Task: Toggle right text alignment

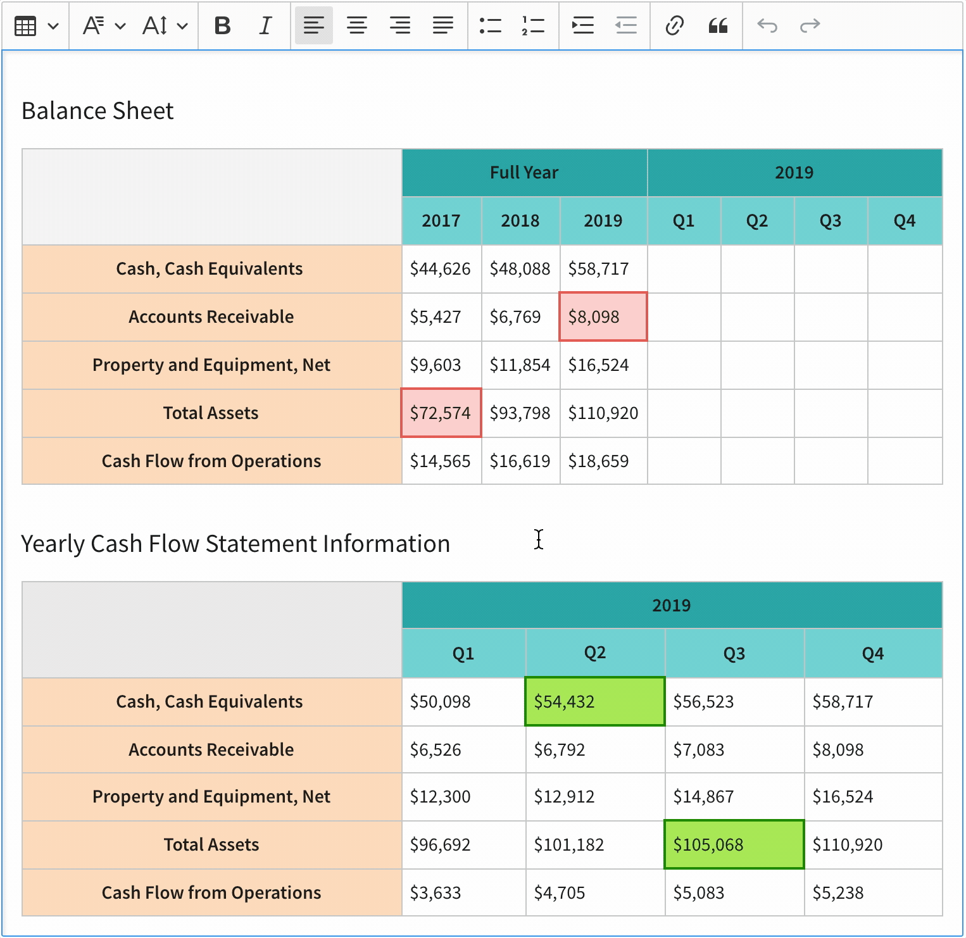Action: (x=400, y=25)
